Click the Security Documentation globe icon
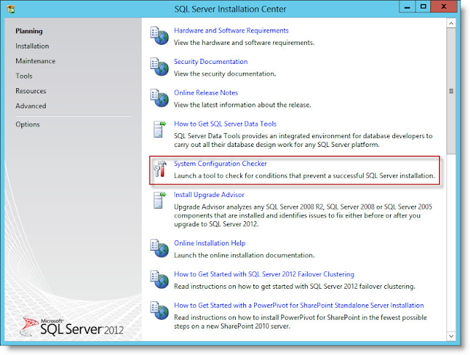 point(159,67)
